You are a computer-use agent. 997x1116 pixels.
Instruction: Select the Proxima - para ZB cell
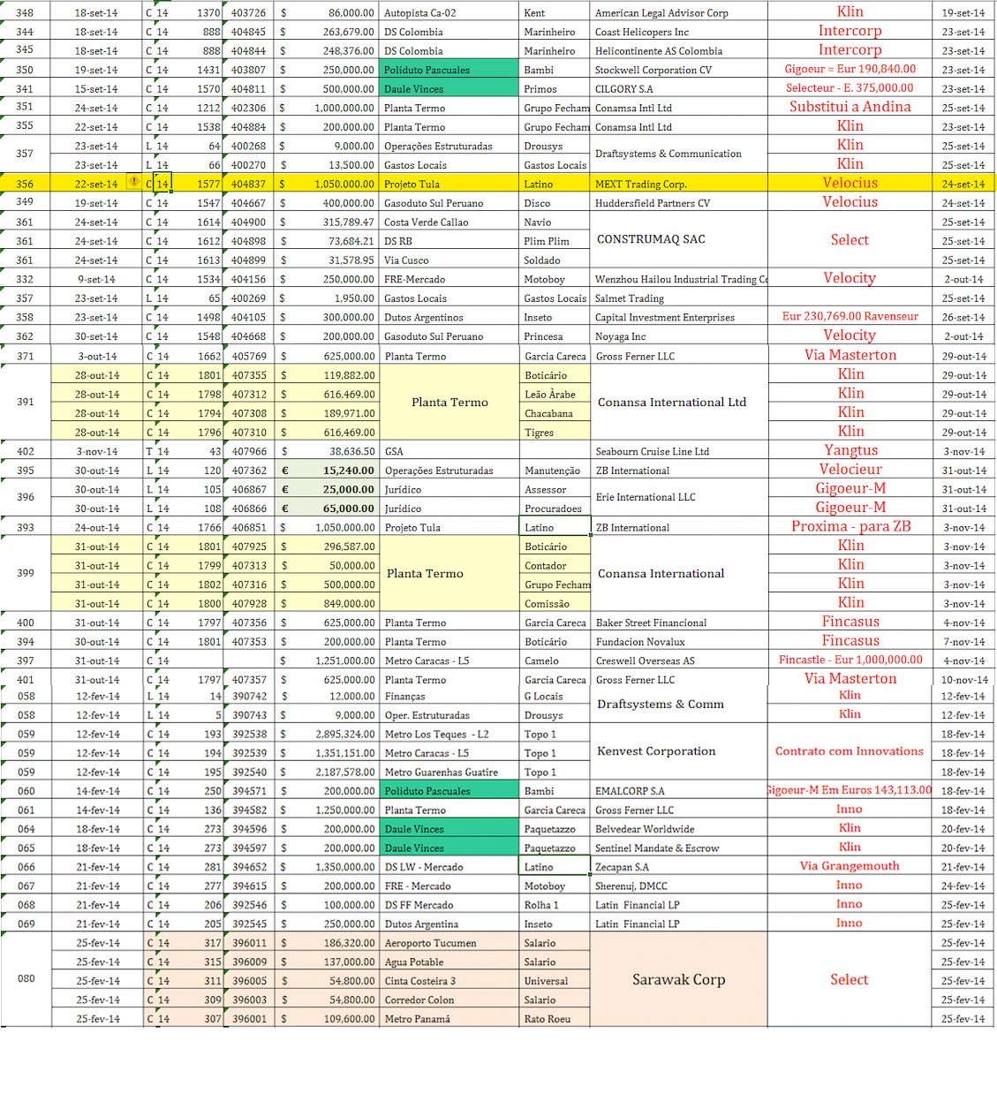coord(850,526)
